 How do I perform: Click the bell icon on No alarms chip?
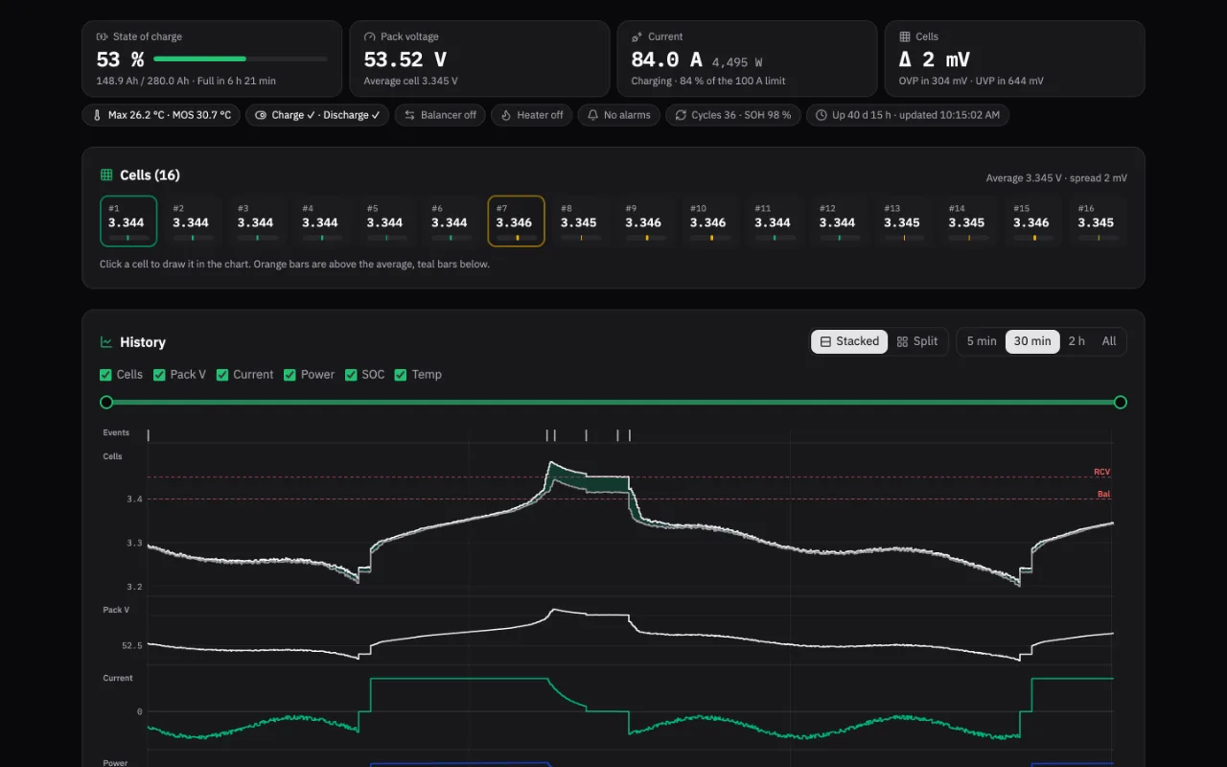point(593,115)
